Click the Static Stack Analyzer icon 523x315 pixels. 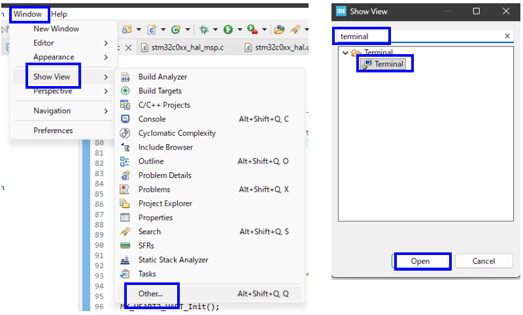(126, 260)
